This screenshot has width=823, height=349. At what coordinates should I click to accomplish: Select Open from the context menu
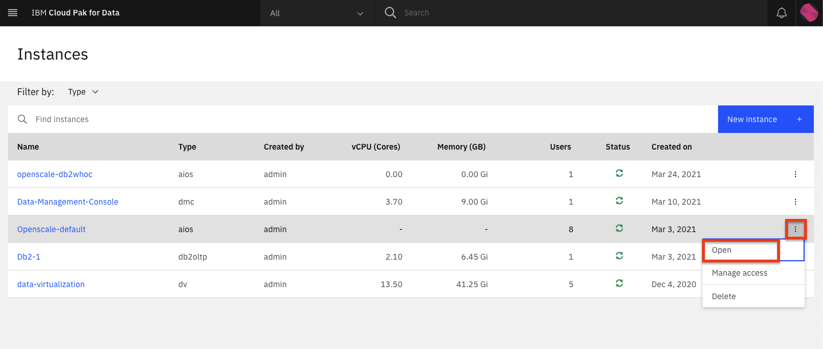click(x=754, y=250)
